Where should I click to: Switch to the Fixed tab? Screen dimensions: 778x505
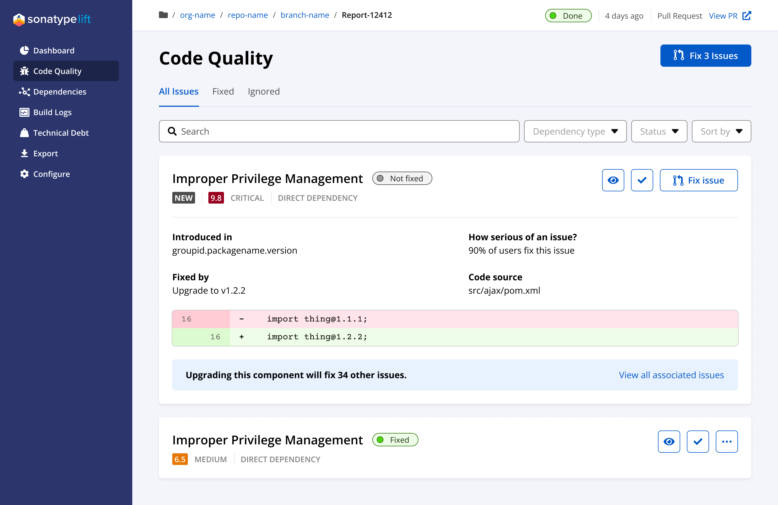click(223, 91)
